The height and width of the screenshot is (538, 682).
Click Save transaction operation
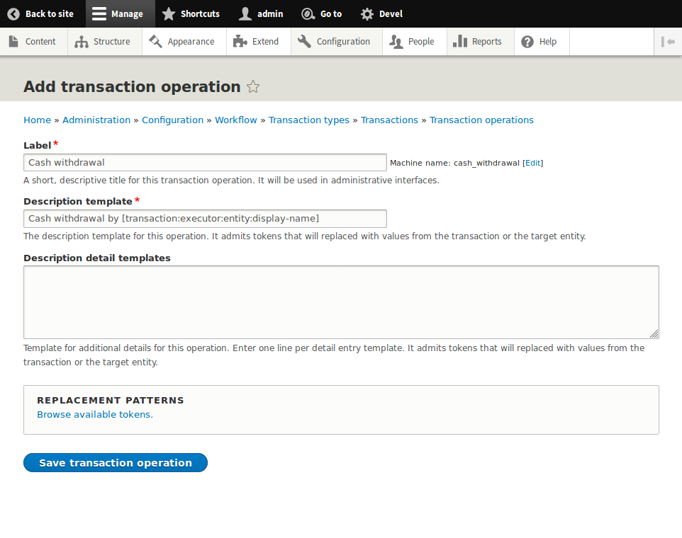[x=115, y=462]
